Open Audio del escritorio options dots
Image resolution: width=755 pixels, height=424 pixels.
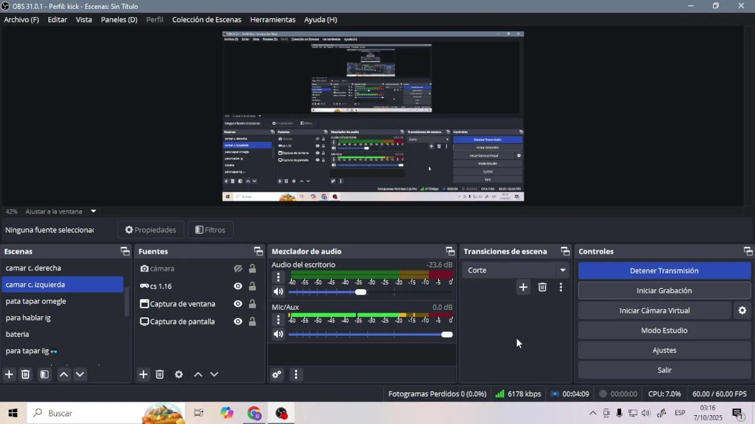click(278, 277)
